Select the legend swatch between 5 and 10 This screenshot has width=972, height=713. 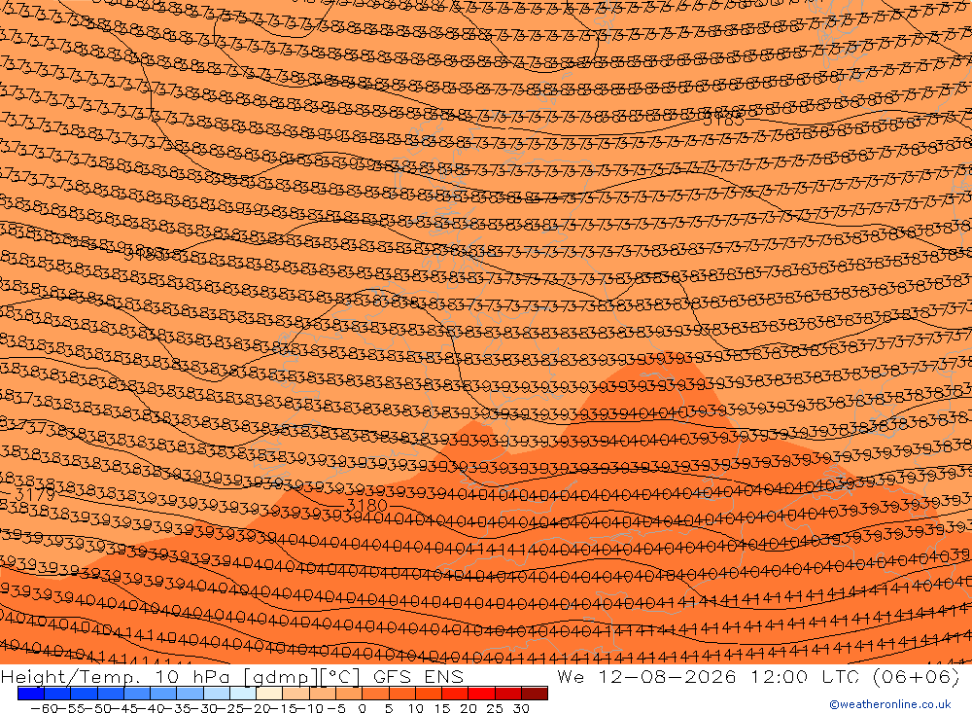coord(402,694)
